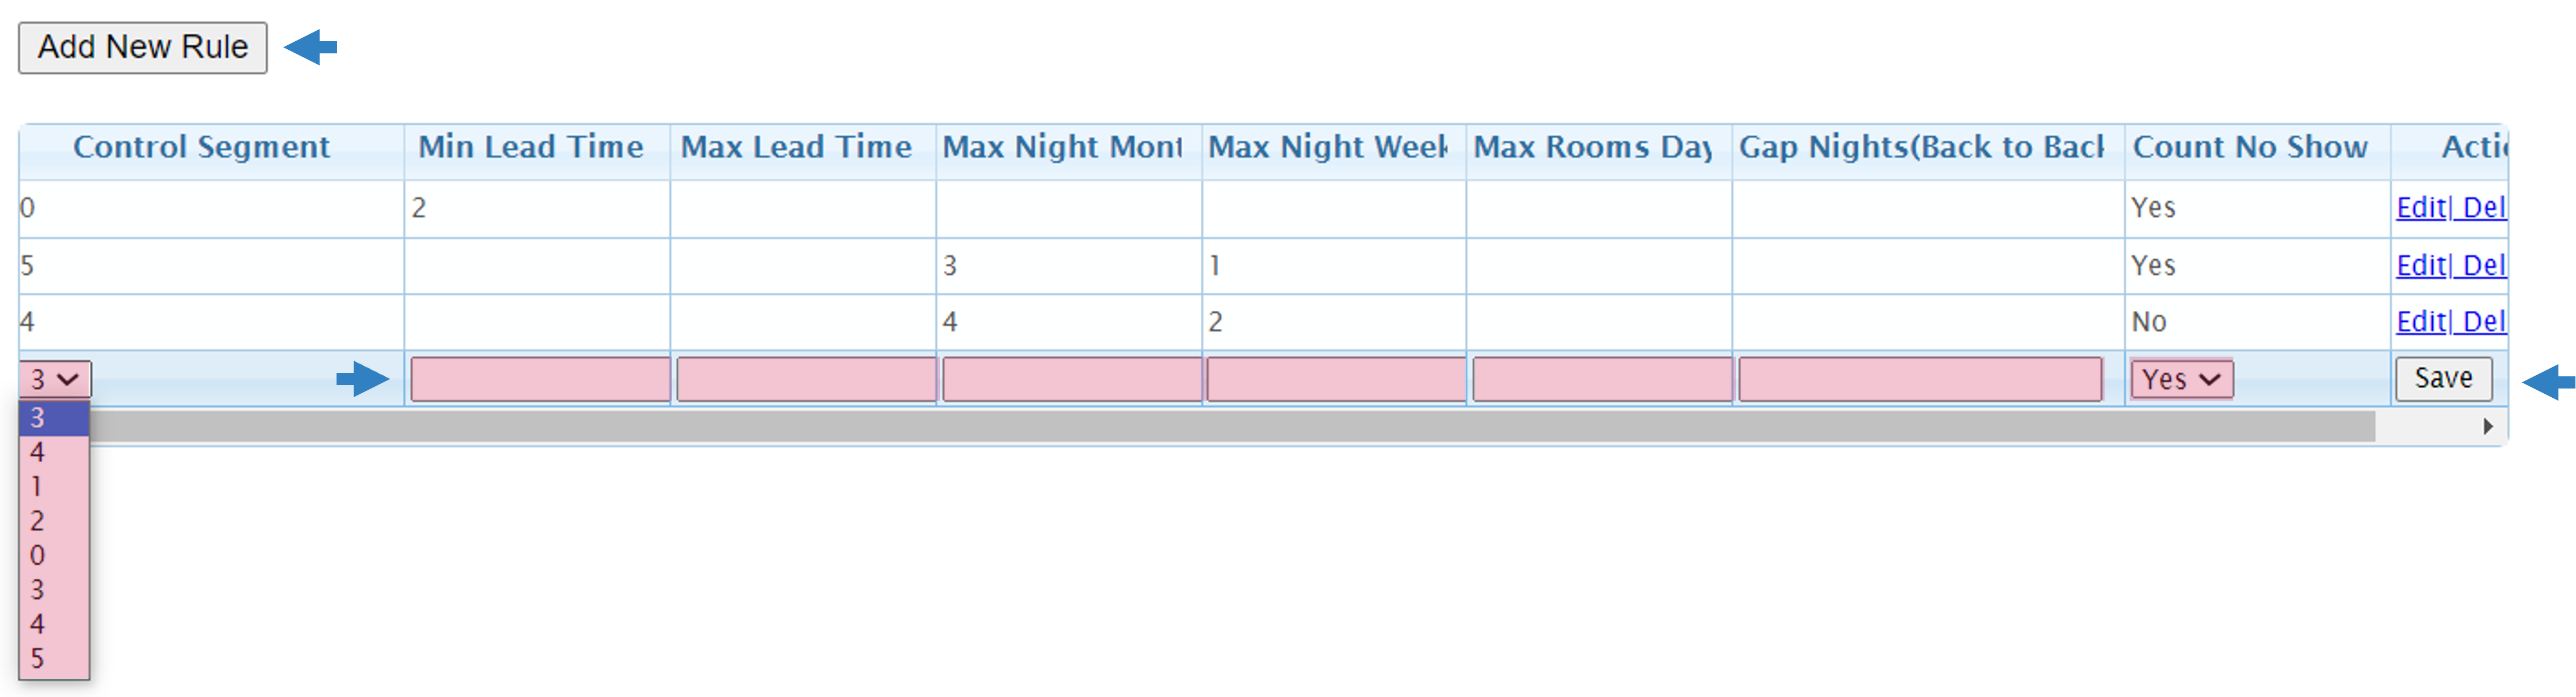Focus the Max Rooms Day input field

pos(1602,379)
